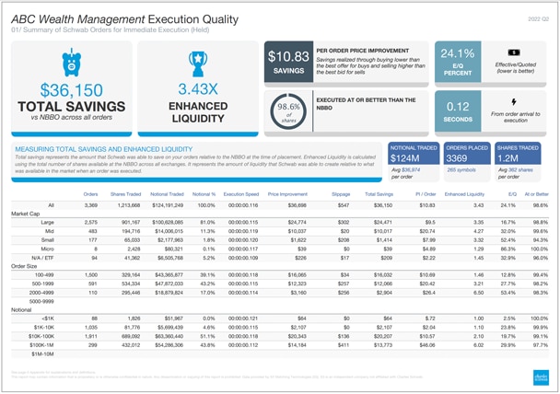Click the '$54,286,306' notional traded cell
560x394 pixels.
[x=169, y=345]
